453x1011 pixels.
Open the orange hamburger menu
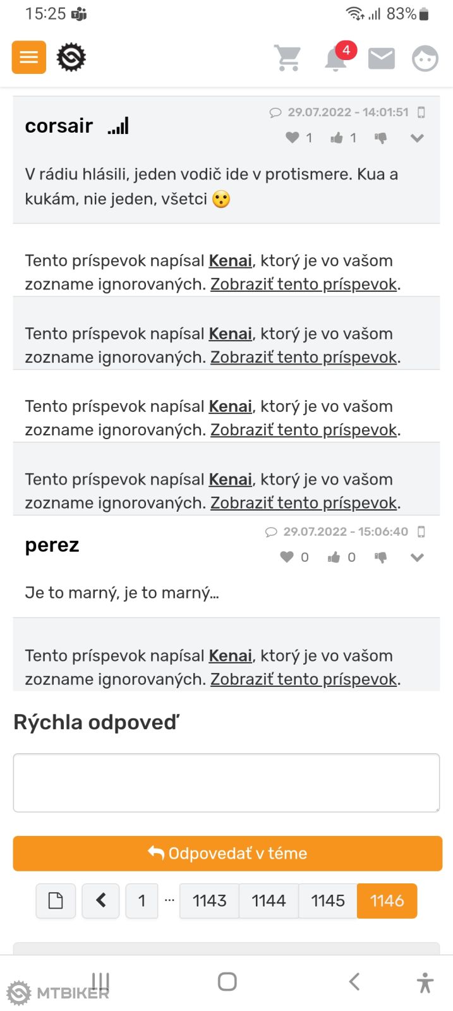(29, 58)
